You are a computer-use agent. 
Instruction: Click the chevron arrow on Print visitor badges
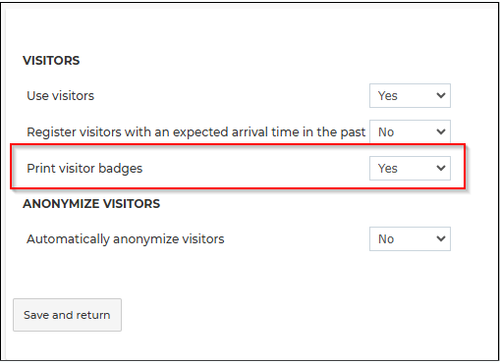click(441, 168)
